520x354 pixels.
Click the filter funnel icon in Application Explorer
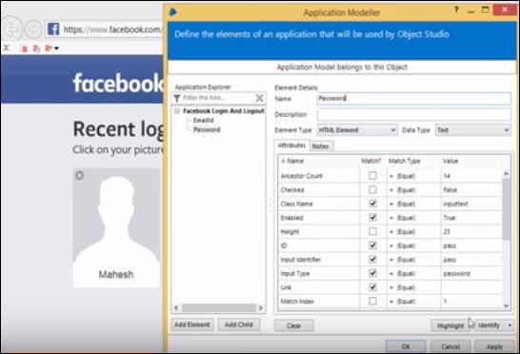click(177, 98)
